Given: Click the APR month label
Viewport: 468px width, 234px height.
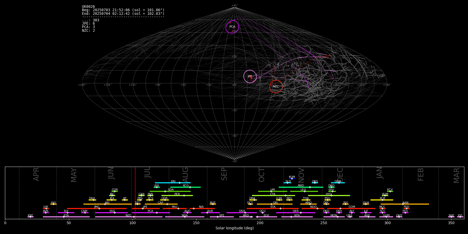Looking at the screenshot, I should pyautogui.click(x=36, y=174).
